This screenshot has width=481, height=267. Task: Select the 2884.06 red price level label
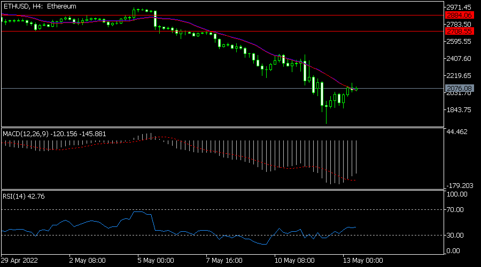coord(459,15)
